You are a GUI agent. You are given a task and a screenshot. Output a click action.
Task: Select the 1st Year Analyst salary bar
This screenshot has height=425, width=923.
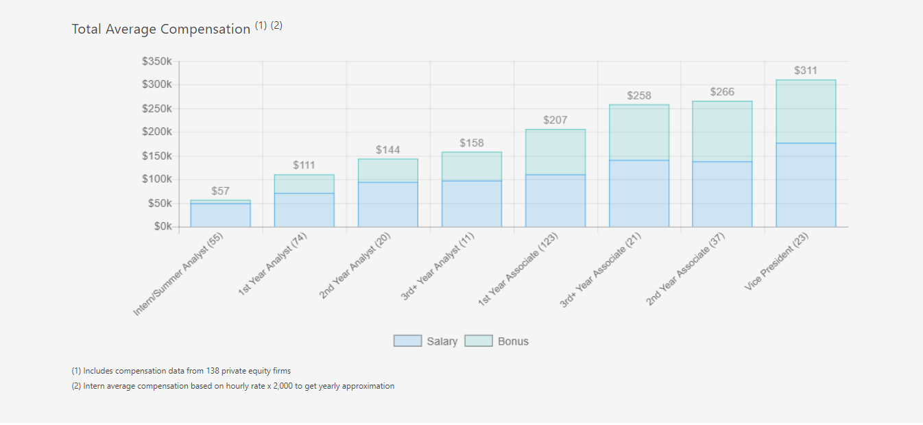[x=304, y=210]
